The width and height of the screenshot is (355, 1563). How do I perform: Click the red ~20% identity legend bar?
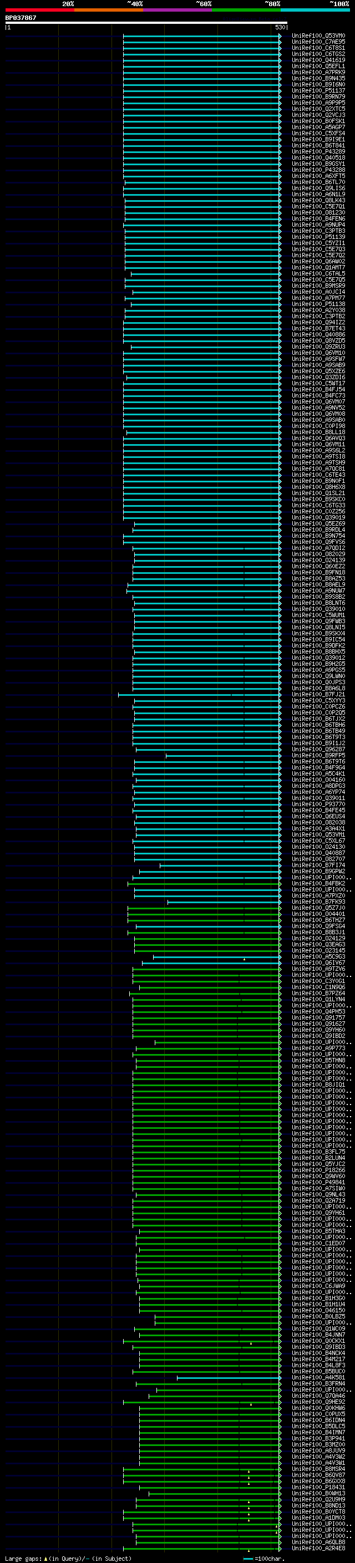coord(39,10)
